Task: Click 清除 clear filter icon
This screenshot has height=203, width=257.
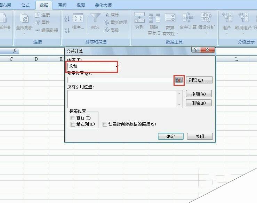Action: coord(107,15)
